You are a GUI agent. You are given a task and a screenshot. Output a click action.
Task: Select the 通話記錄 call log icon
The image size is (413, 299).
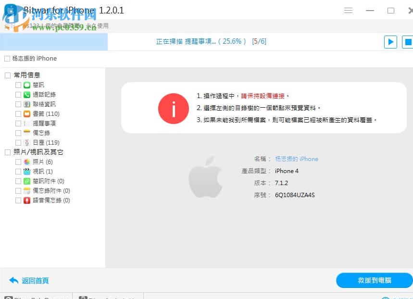tap(26, 94)
